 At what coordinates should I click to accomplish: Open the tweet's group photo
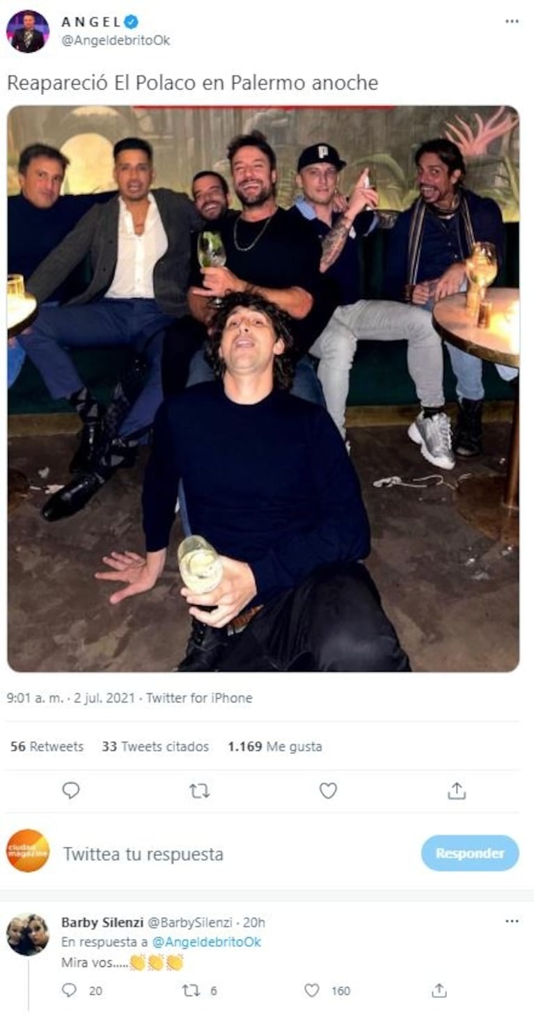[x=263, y=388]
